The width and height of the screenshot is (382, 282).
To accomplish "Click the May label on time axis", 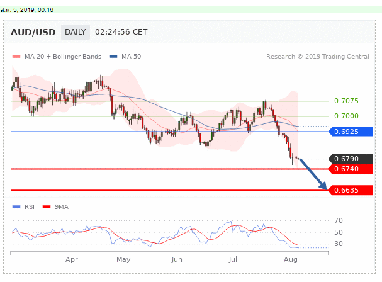I will 123,259.
